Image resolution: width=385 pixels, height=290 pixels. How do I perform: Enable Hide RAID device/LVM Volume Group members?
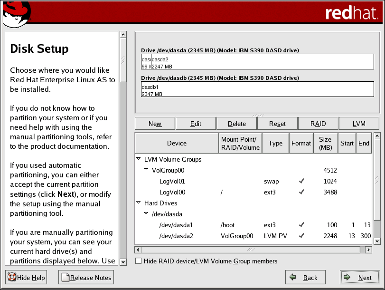(x=138, y=261)
